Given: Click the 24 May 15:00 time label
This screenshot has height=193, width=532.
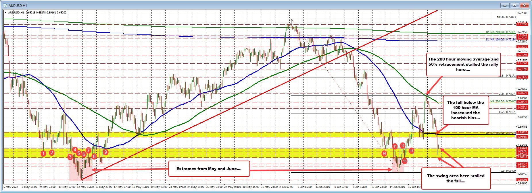Looking at the screenshot, I should [196, 187].
